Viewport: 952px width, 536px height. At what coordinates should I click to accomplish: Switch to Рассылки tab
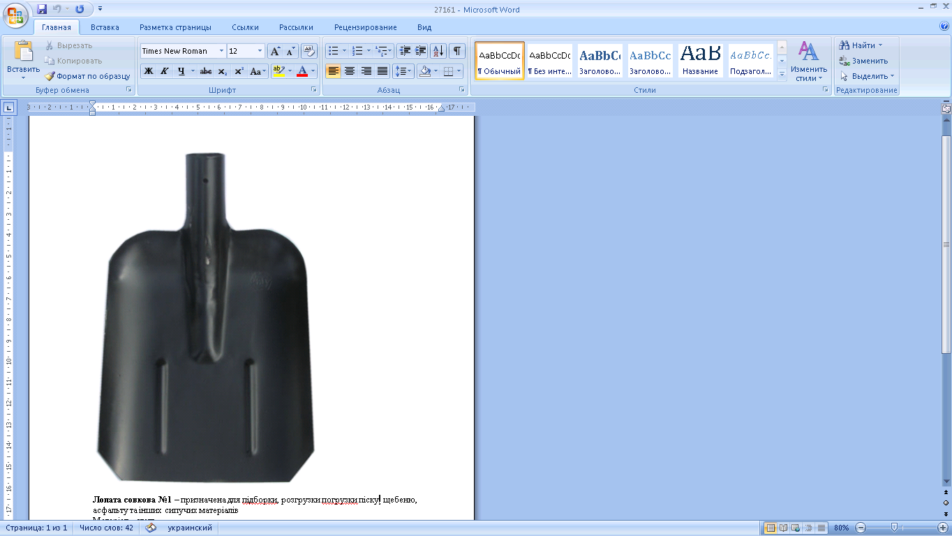point(296,27)
